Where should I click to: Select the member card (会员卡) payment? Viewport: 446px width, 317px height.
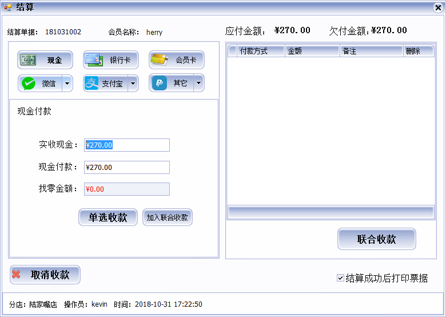(x=159, y=60)
